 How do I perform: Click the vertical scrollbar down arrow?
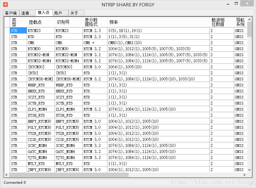(x=249, y=170)
